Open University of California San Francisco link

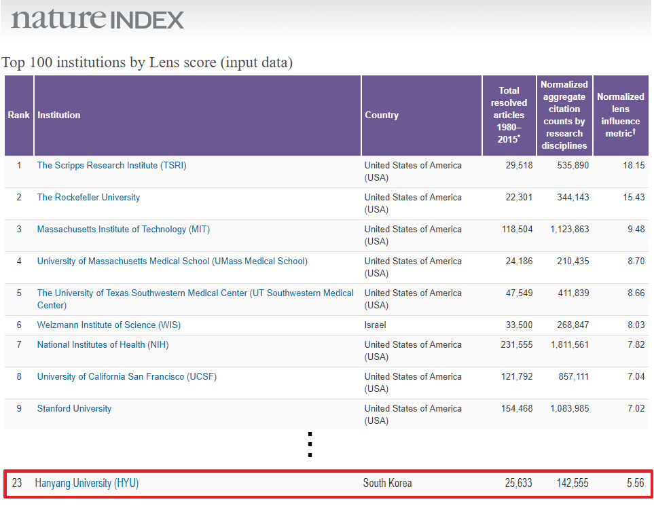(x=126, y=377)
